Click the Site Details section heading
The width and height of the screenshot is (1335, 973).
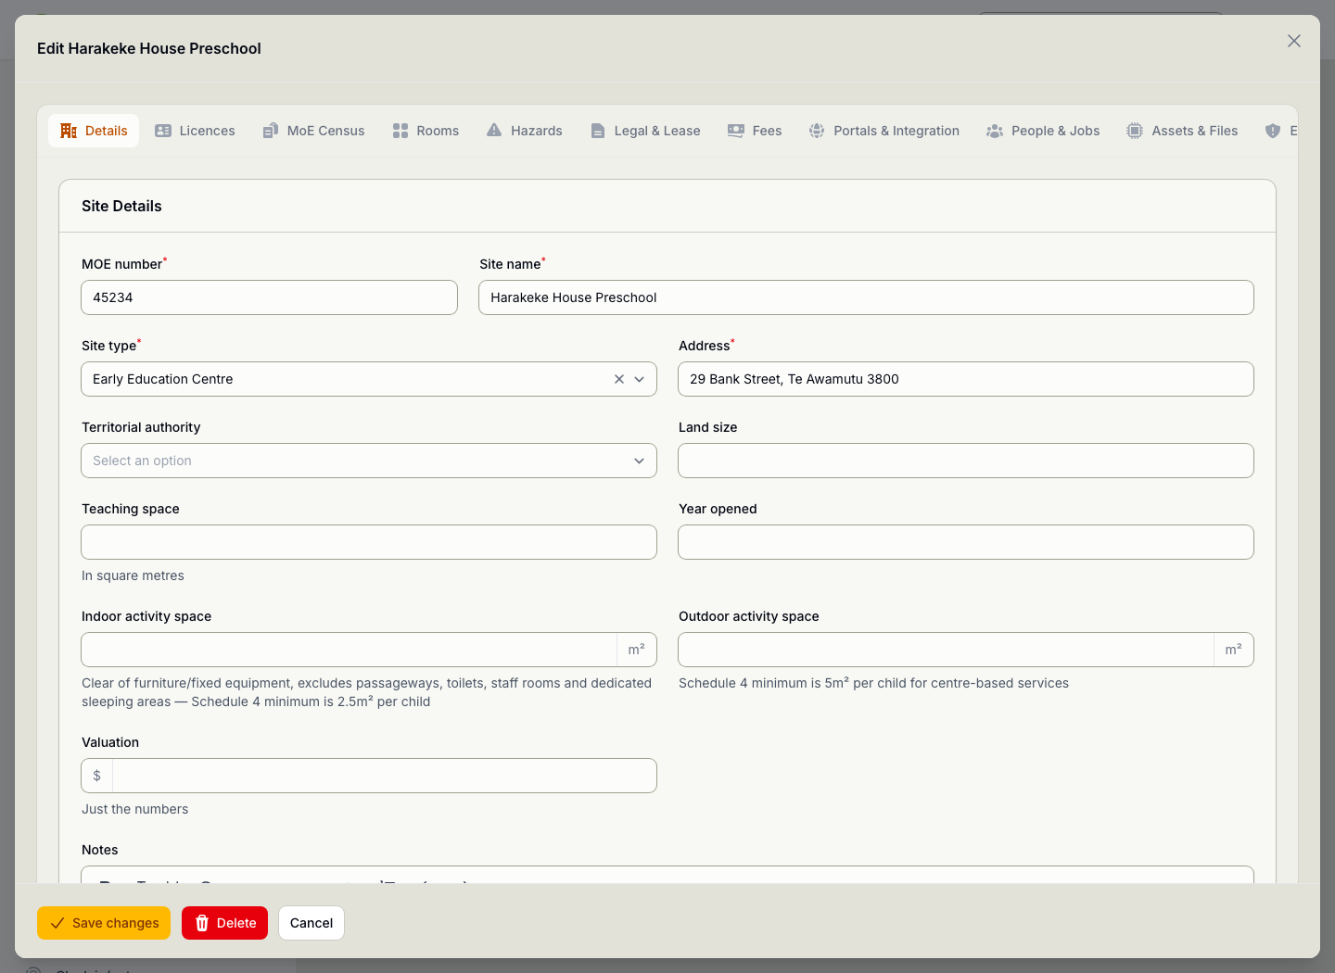click(121, 206)
